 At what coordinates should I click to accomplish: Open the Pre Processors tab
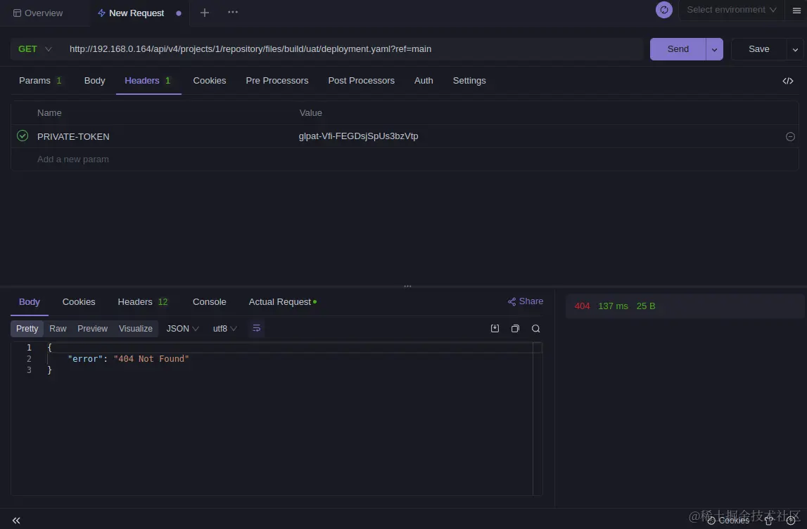click(277, 81)
